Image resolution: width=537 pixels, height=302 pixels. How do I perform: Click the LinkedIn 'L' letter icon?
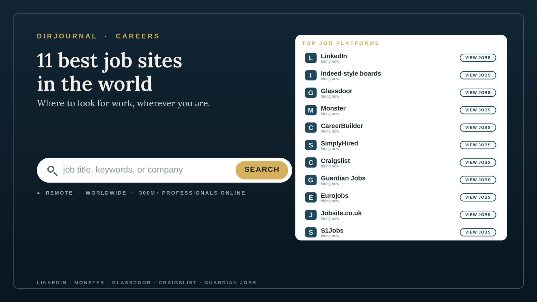(311, 58)
